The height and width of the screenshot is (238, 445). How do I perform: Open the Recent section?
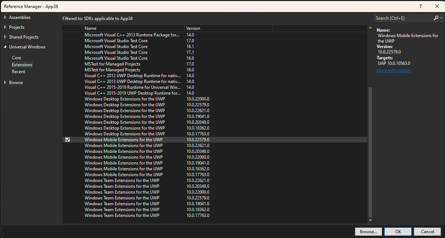coord(19,71)
